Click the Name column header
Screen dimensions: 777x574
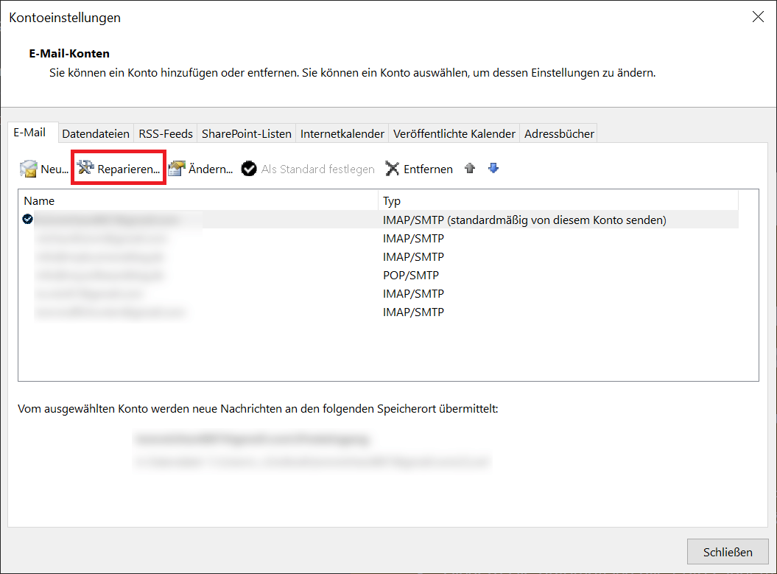coord(200,200)
